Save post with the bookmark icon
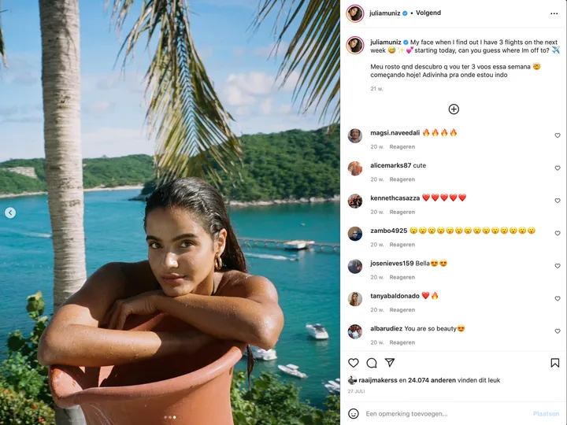 click(555, 363)
